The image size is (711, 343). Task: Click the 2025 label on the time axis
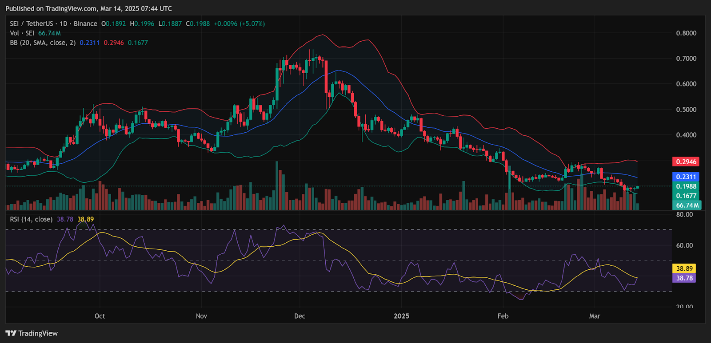pyautogui.click(x=401, y=316)
